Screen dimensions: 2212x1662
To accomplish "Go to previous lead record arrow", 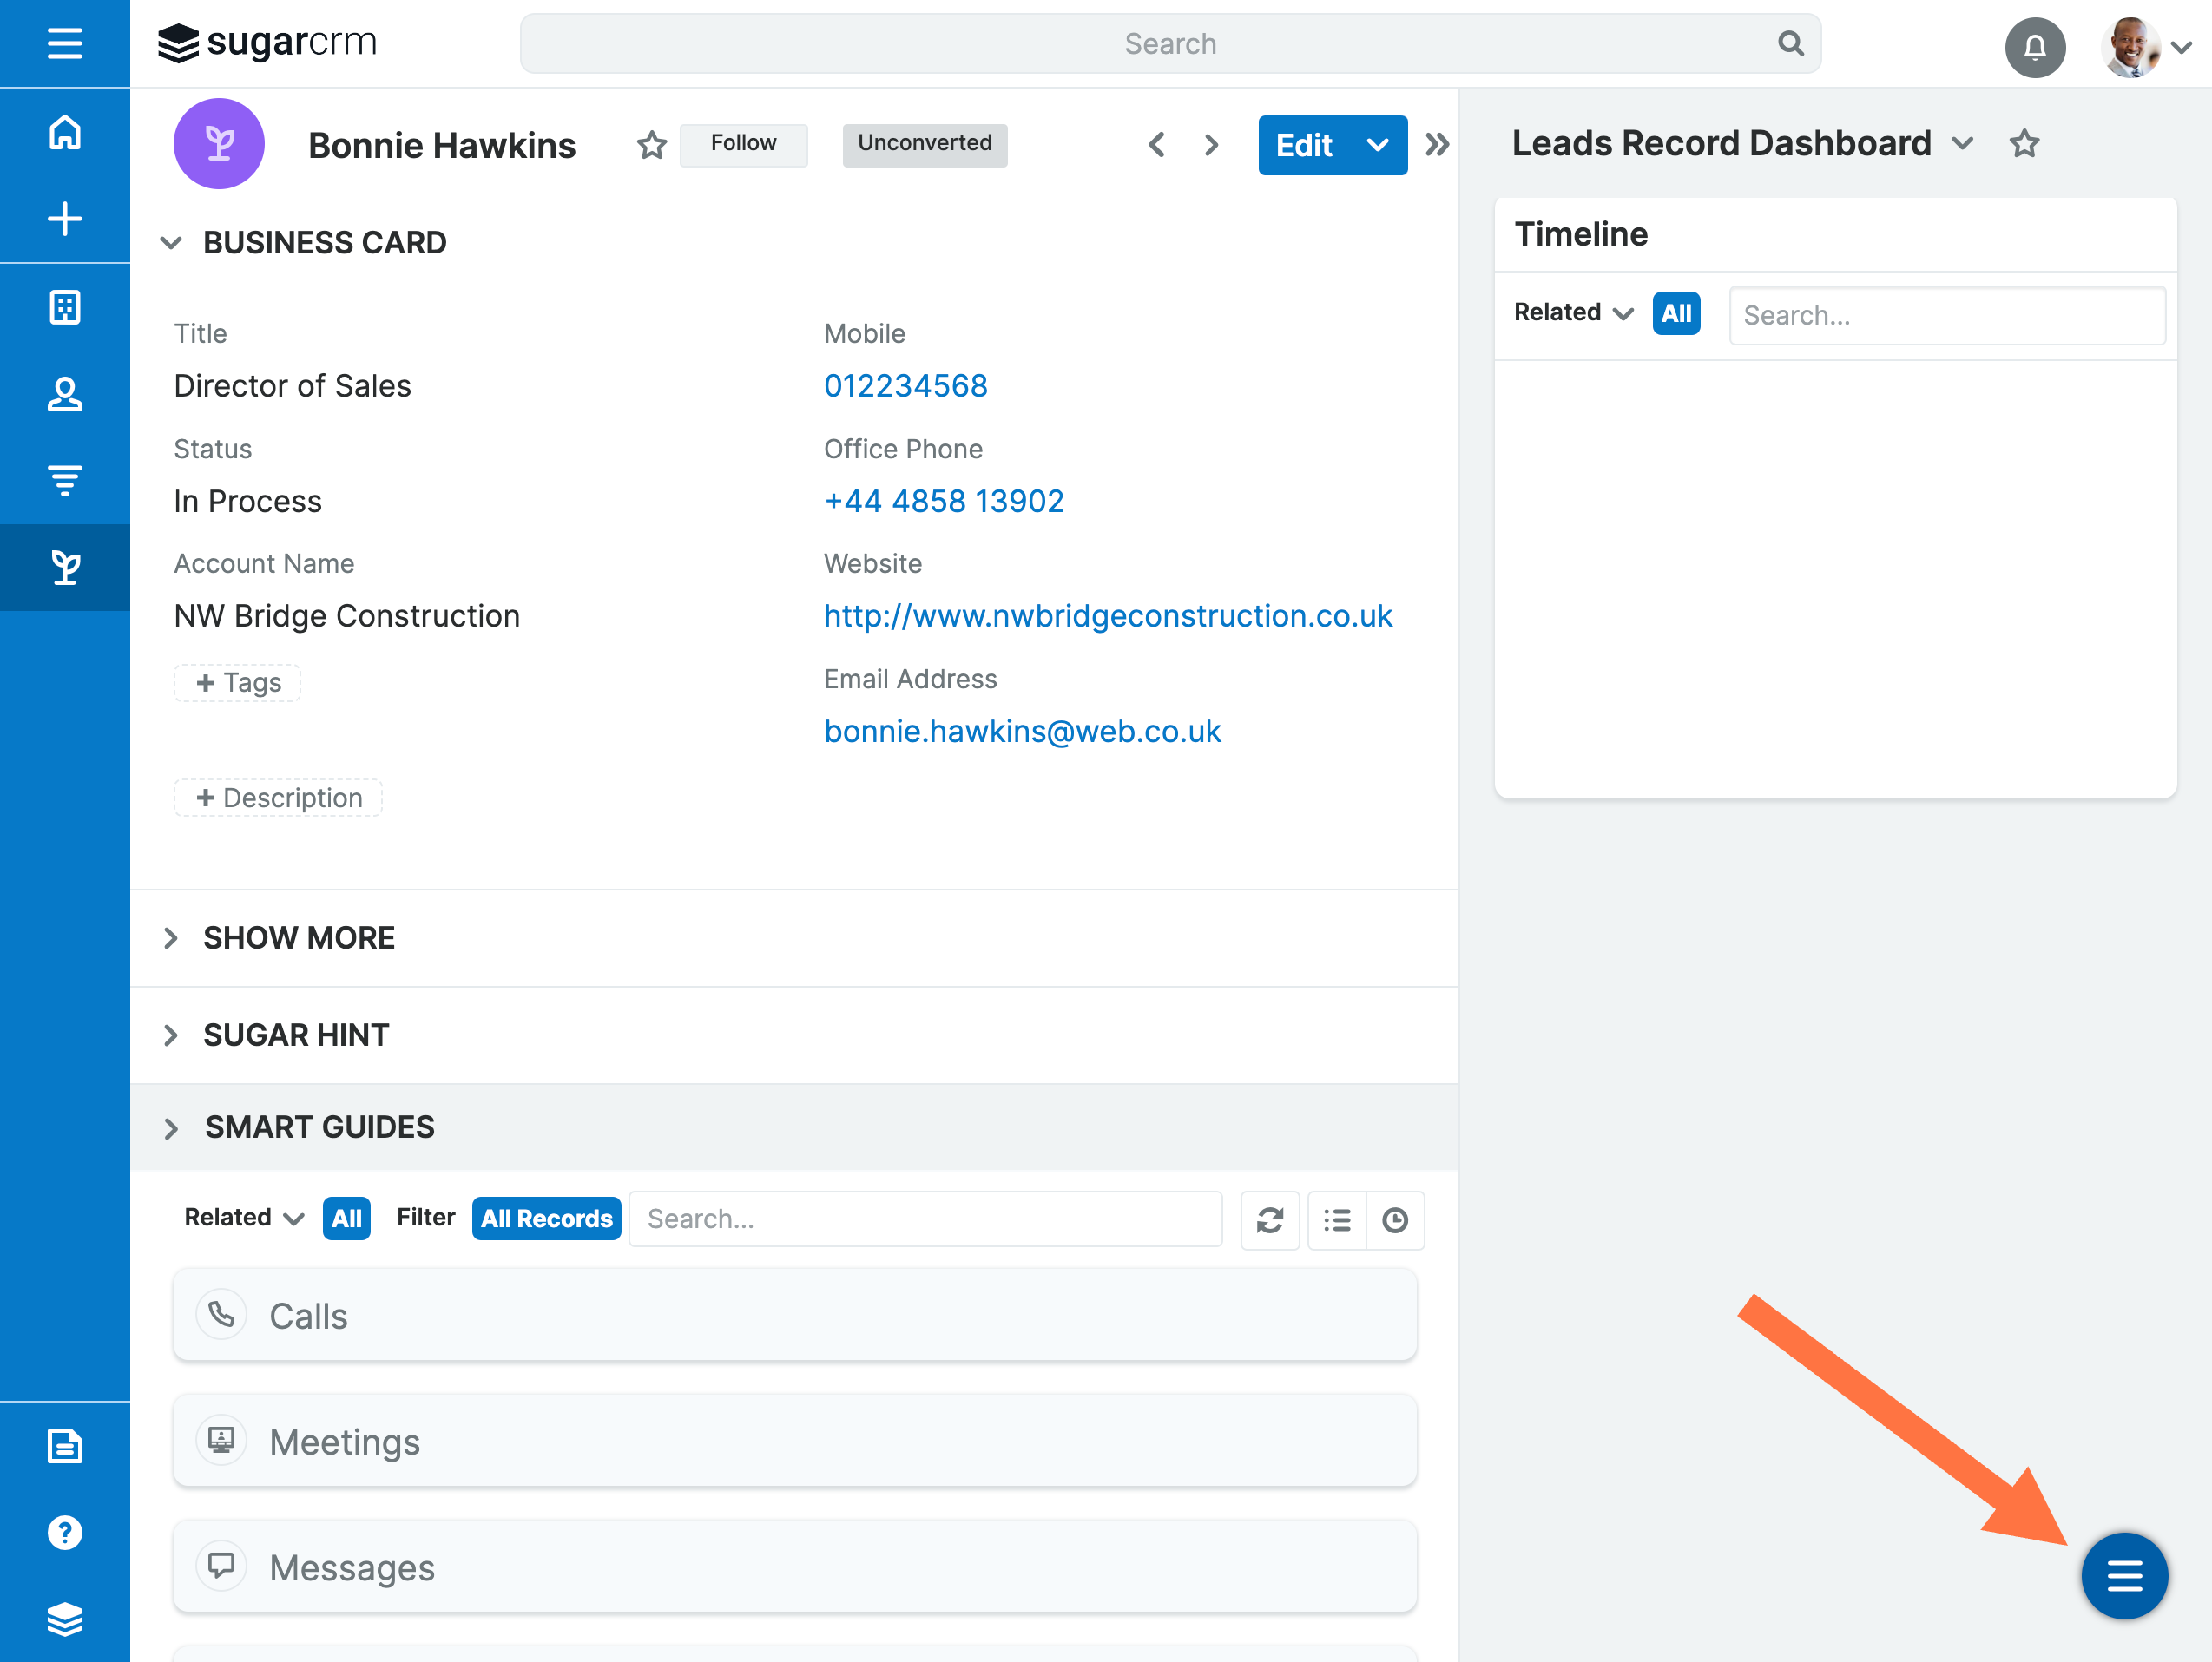I will [x=1157, y=145].
